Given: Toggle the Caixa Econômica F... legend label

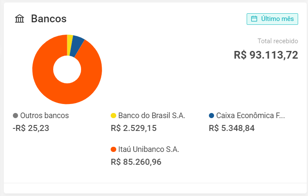Looking at the screenshot, I should tap(251, 116).
